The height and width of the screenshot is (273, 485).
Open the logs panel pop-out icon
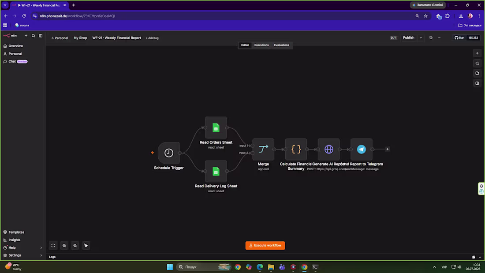coord(474,257)
